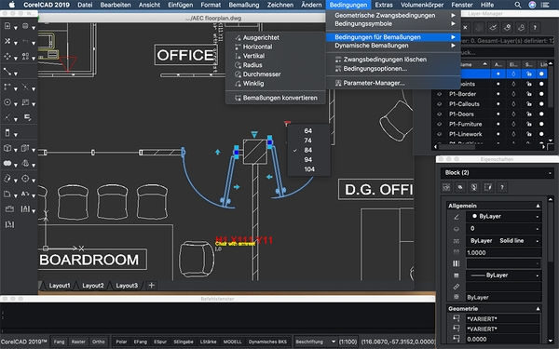This screenshot has height=349, width=559.
Task: Click the line weight bars icon in Allgemein section
Action: [456, 263]
